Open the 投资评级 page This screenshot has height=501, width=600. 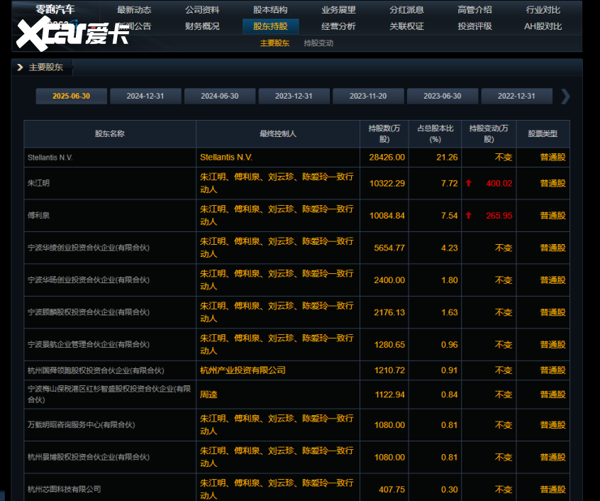coord(474,26)
